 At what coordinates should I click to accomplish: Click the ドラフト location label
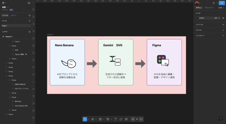(x=5, y=10)
